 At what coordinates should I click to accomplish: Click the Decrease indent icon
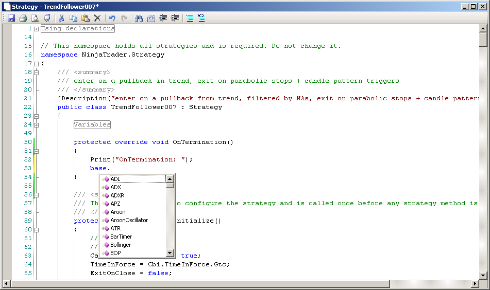pyautogui.click(x=163, y=19)
